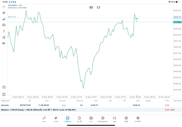
Task: Tap the BUY 0.4 order line label
Action: click(12, 17)
